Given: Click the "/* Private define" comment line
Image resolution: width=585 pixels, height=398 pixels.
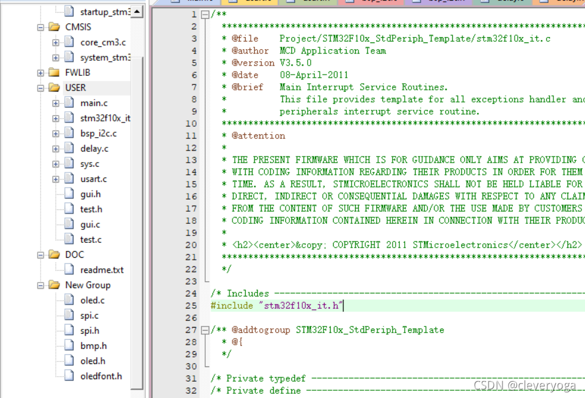Looking at the screenshot, I should pos(397,391).
